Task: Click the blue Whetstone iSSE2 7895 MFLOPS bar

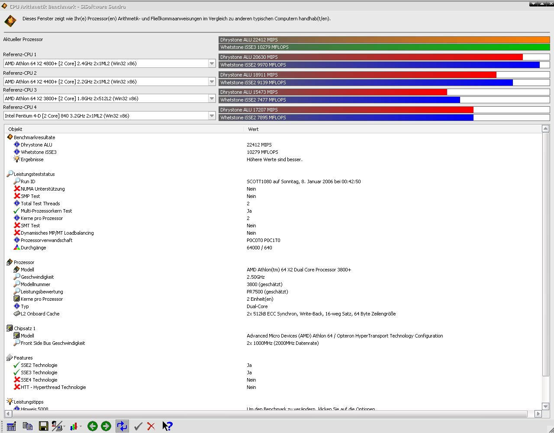Action: pos(346,118)
